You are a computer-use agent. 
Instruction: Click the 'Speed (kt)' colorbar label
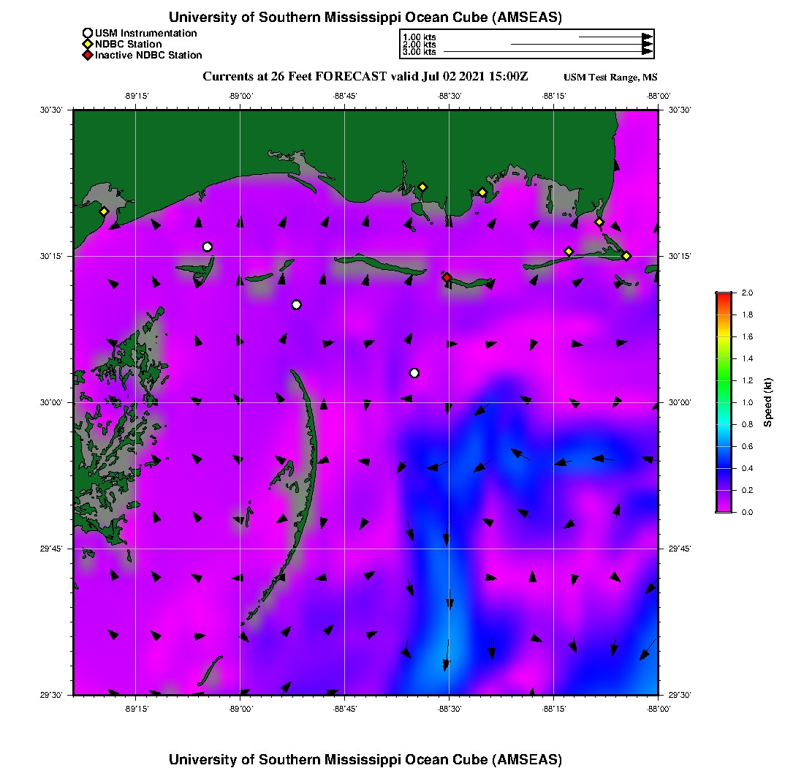(767, 402)
